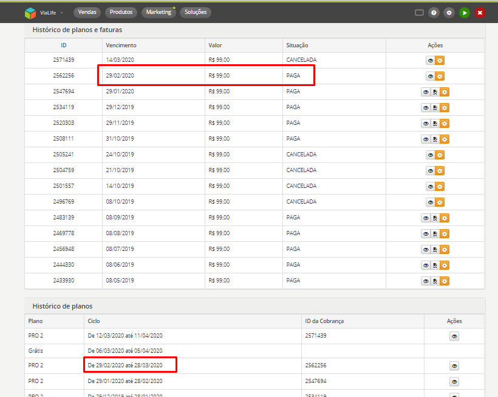Click PAGA status of invoice 2469778
This screenshot has width=498, height=397.
[x=293, y=233]
